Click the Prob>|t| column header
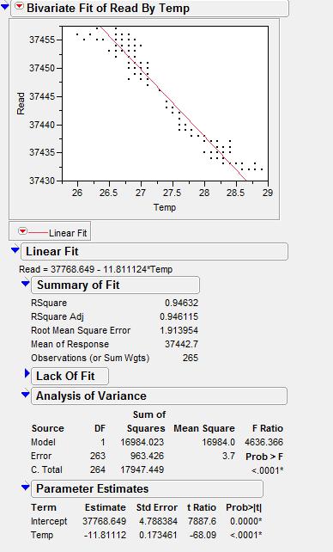 click(x=244, y=507)
